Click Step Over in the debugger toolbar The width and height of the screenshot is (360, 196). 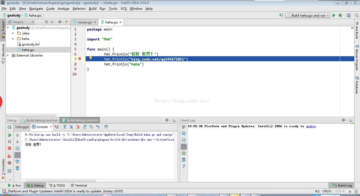64,127
